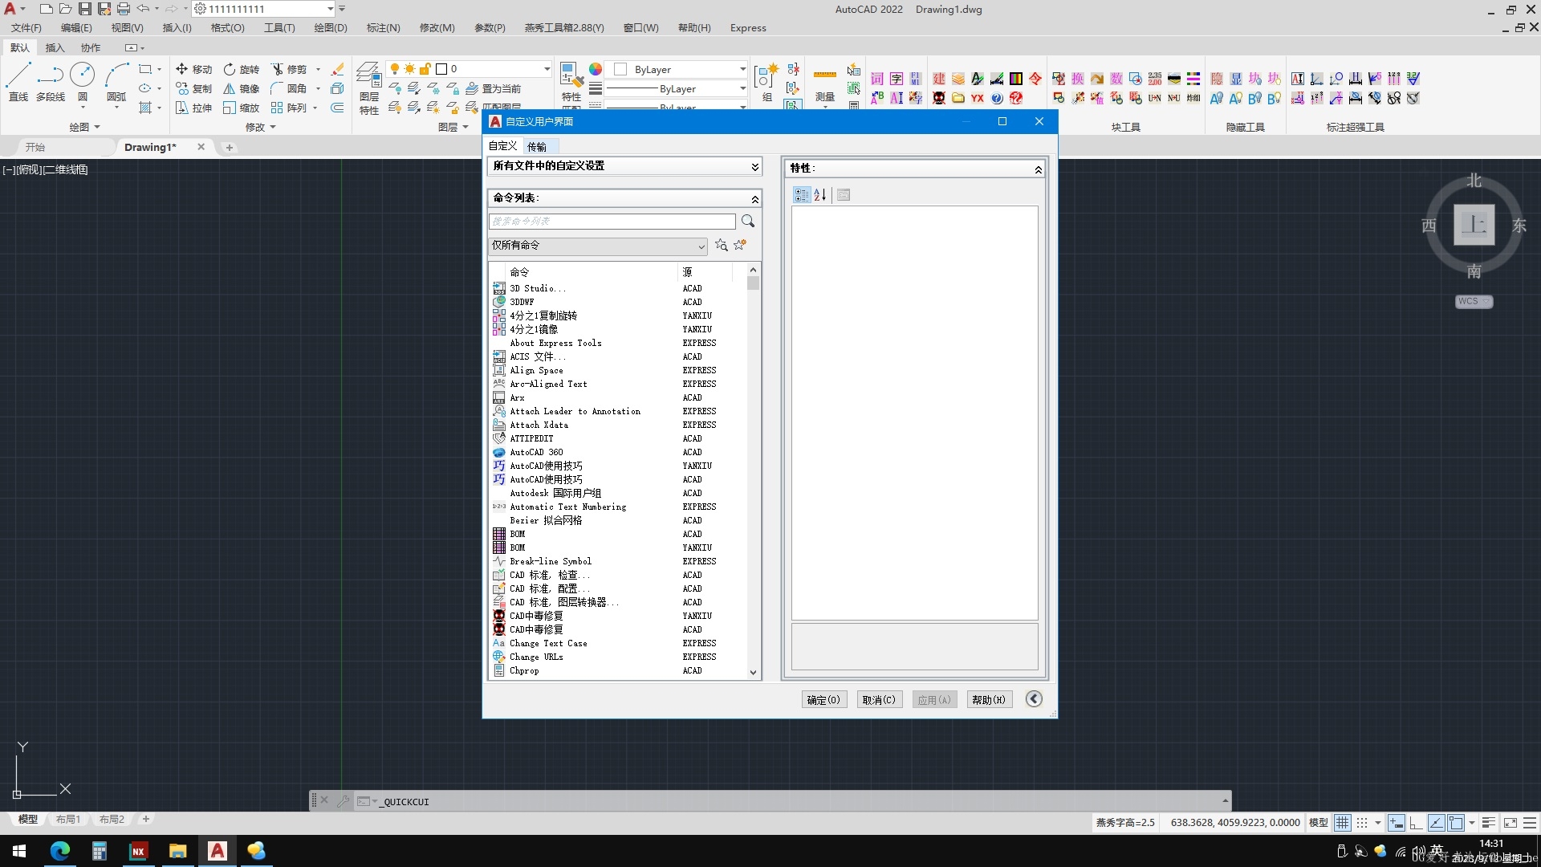Click the print icon in quick access toolbar

pyautogui.click(x=124, y=9)
